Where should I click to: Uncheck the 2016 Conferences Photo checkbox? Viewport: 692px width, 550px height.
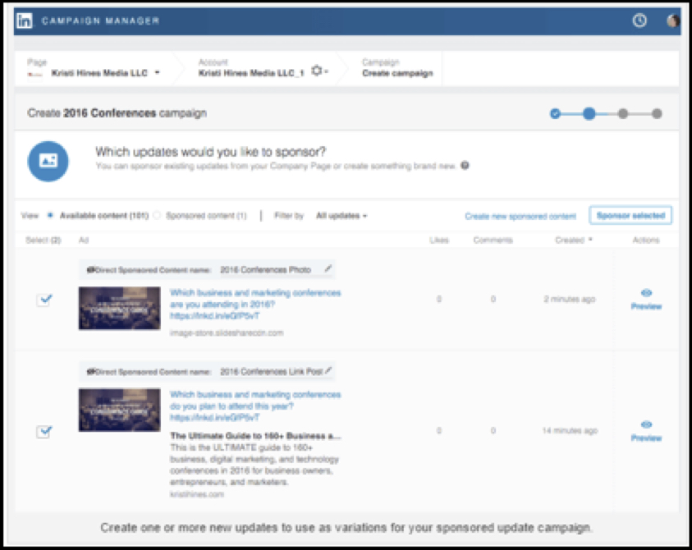coord(44,300)
